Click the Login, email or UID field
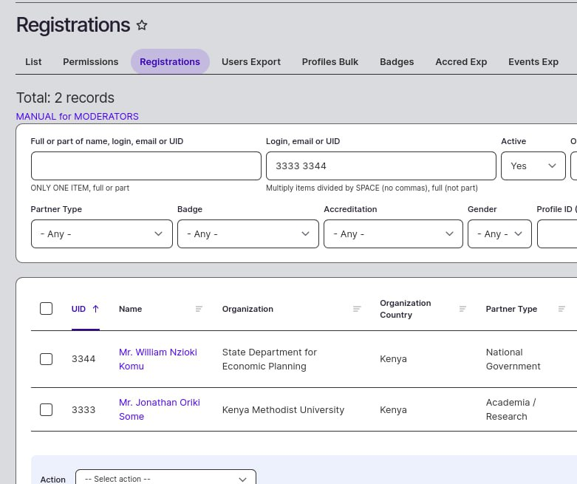The width and height of the screenshot is (577, 484). click(381, 166)
